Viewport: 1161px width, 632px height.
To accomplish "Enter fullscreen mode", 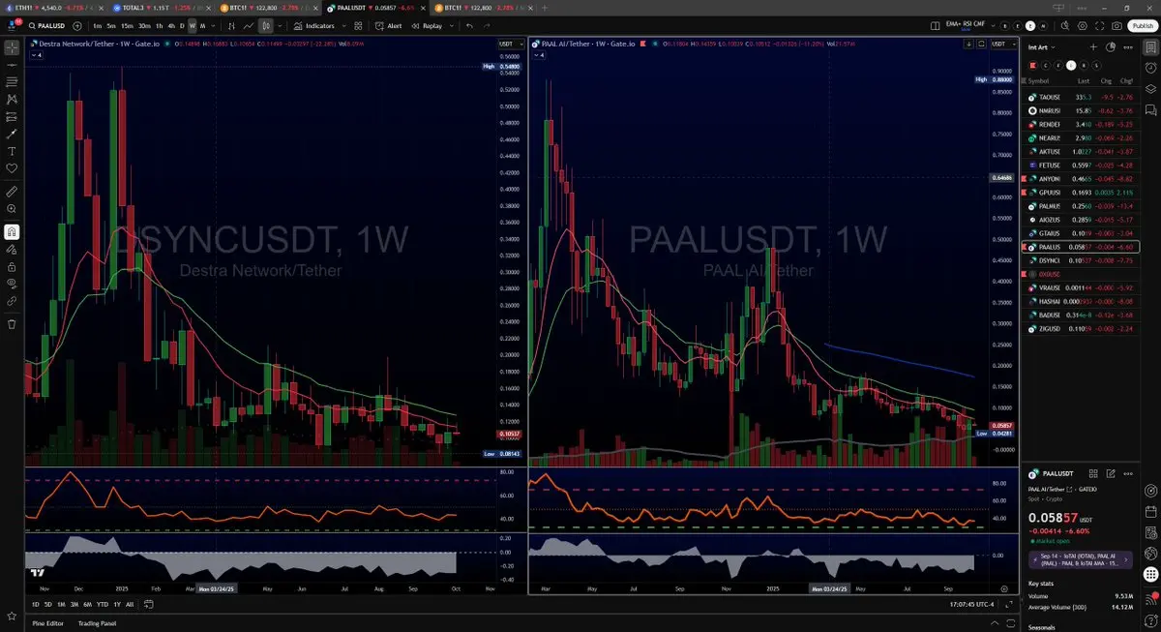I will pos(1099,25).
